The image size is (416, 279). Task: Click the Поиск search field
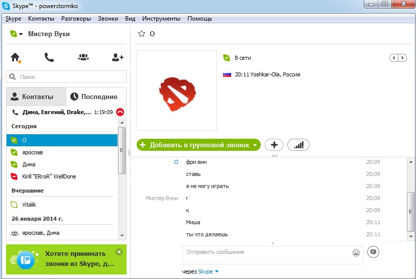tap(66, 77)
